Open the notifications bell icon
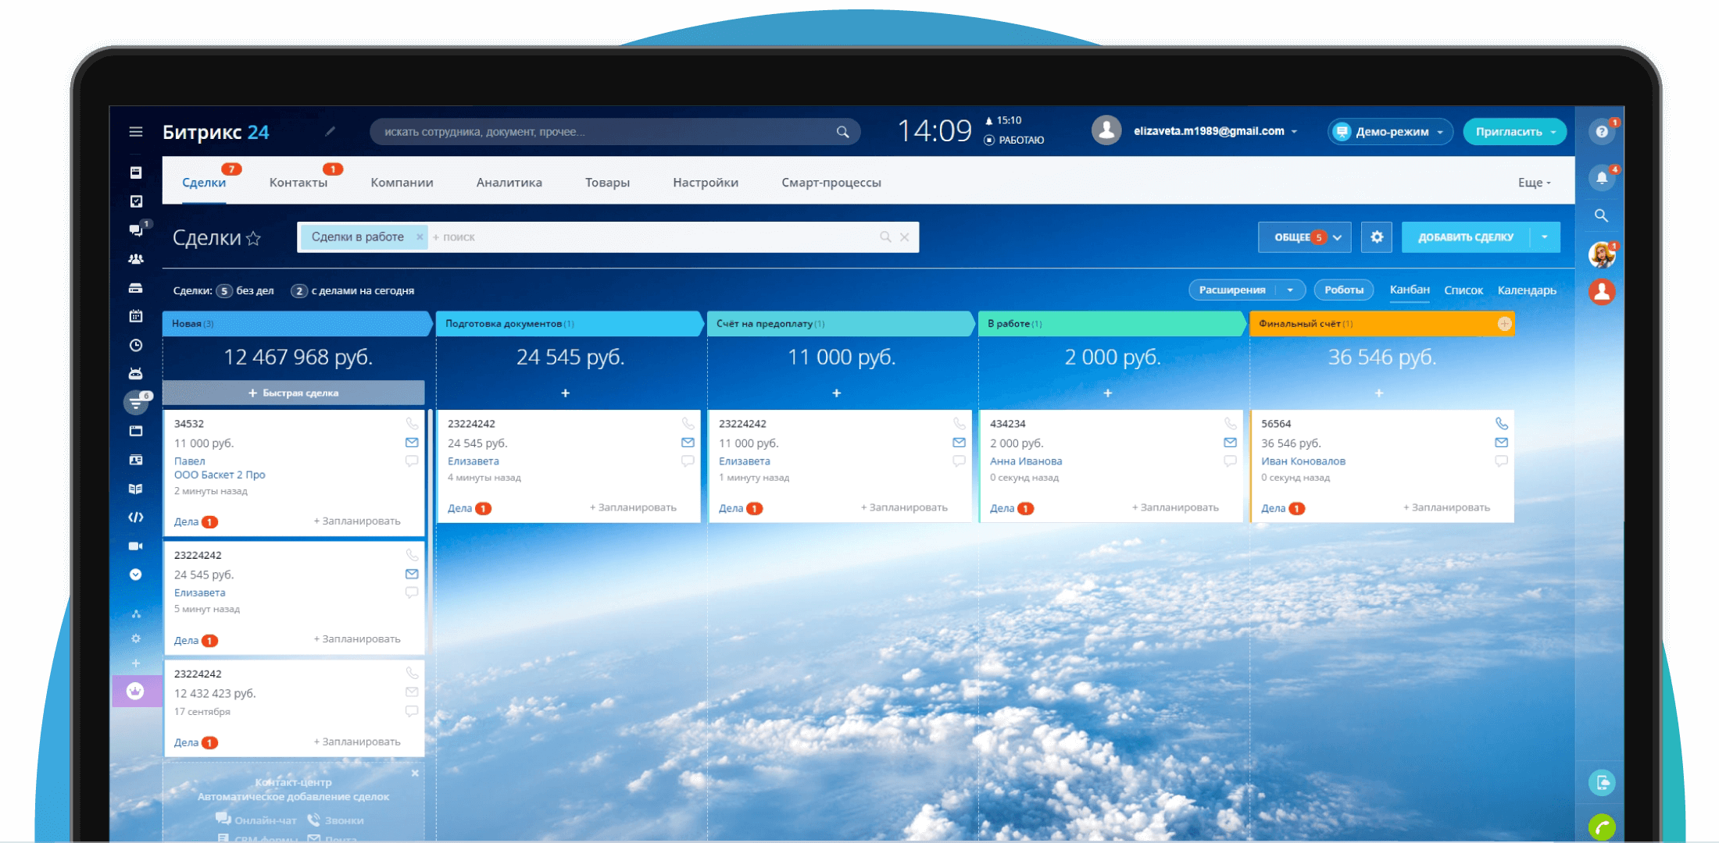This screenshot has width=1719, height=843. 1602,178
